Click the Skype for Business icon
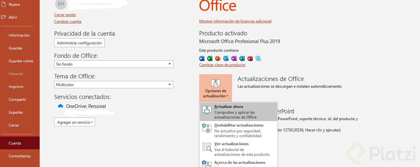 click(x=258, y=58)
